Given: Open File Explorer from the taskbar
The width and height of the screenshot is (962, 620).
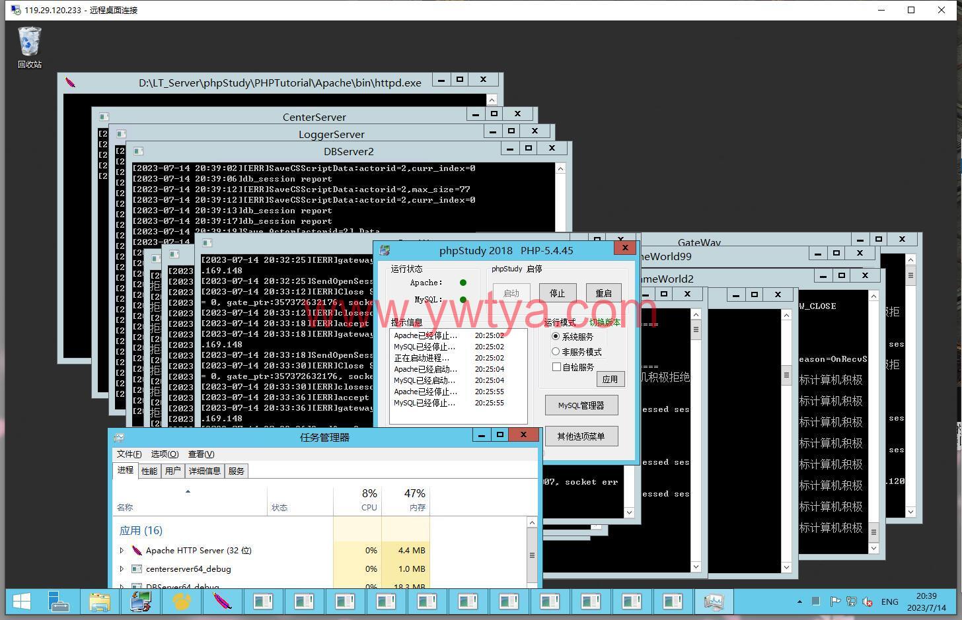Looking at the screenshot, I should tap(100, 602).
